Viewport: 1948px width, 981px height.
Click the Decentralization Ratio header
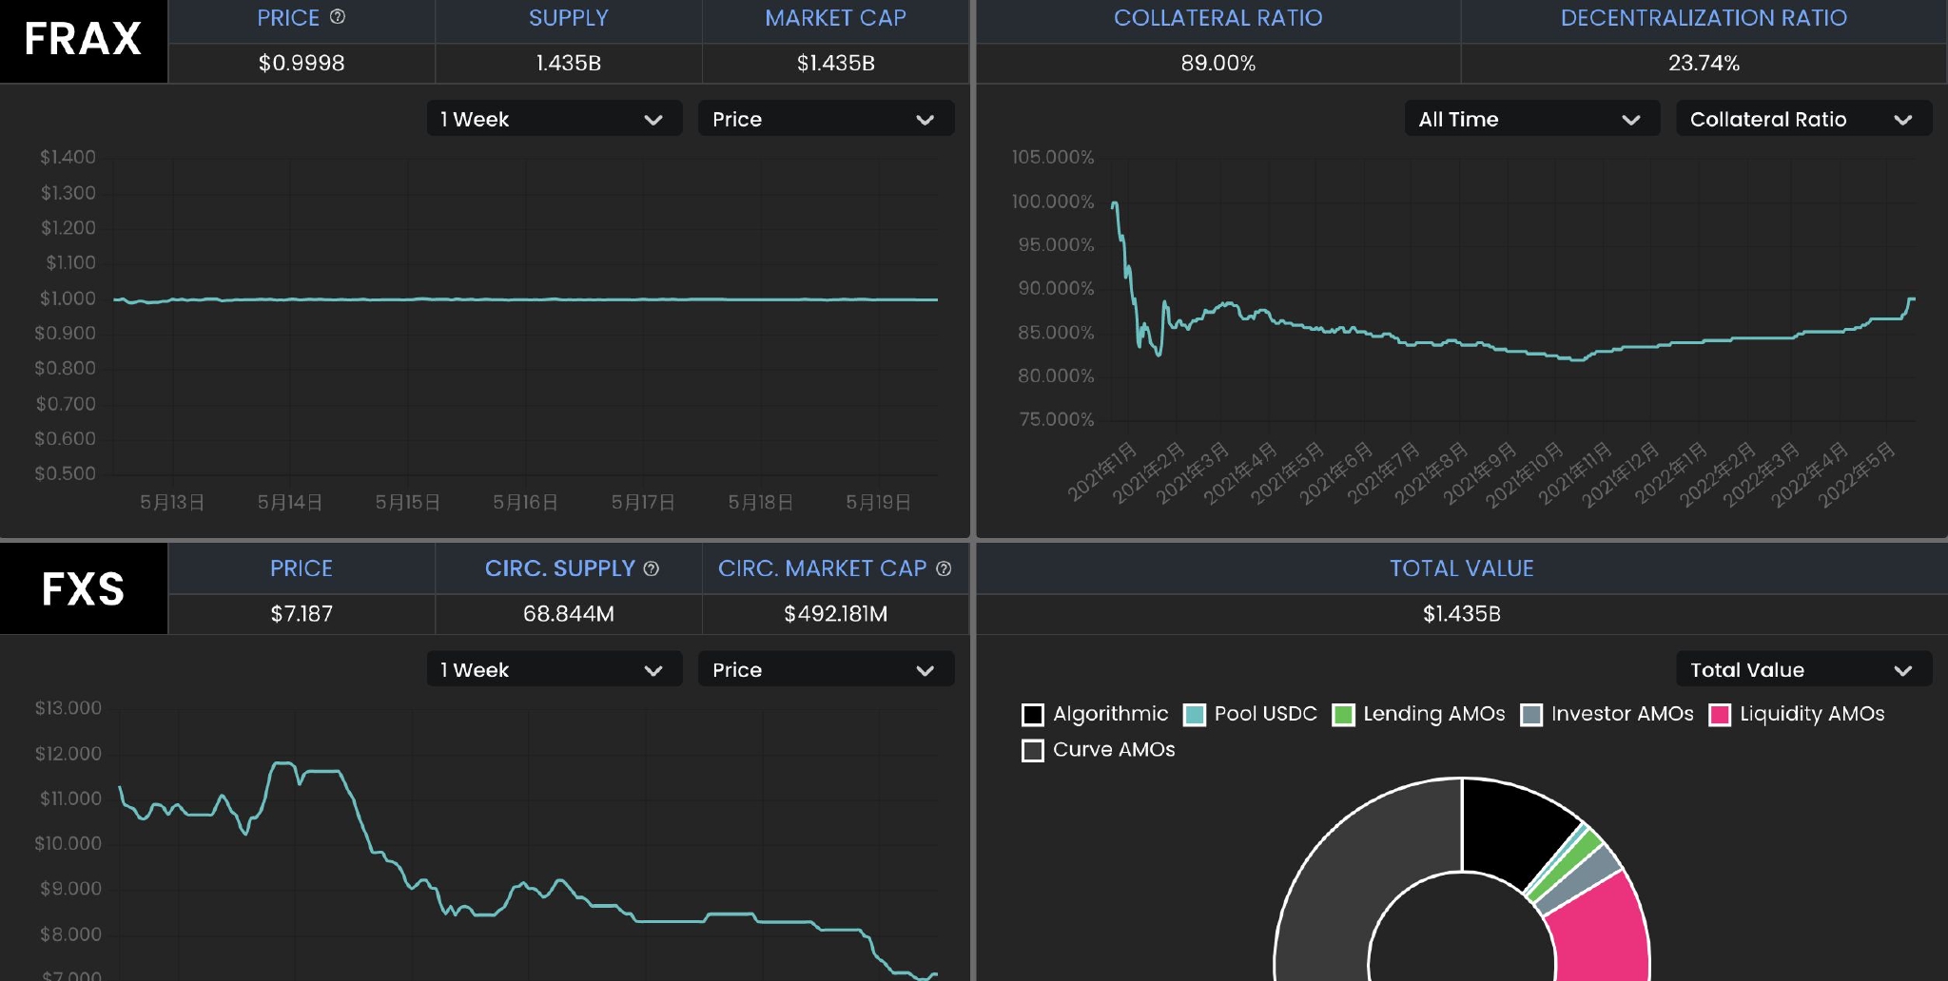point(1704,18)
